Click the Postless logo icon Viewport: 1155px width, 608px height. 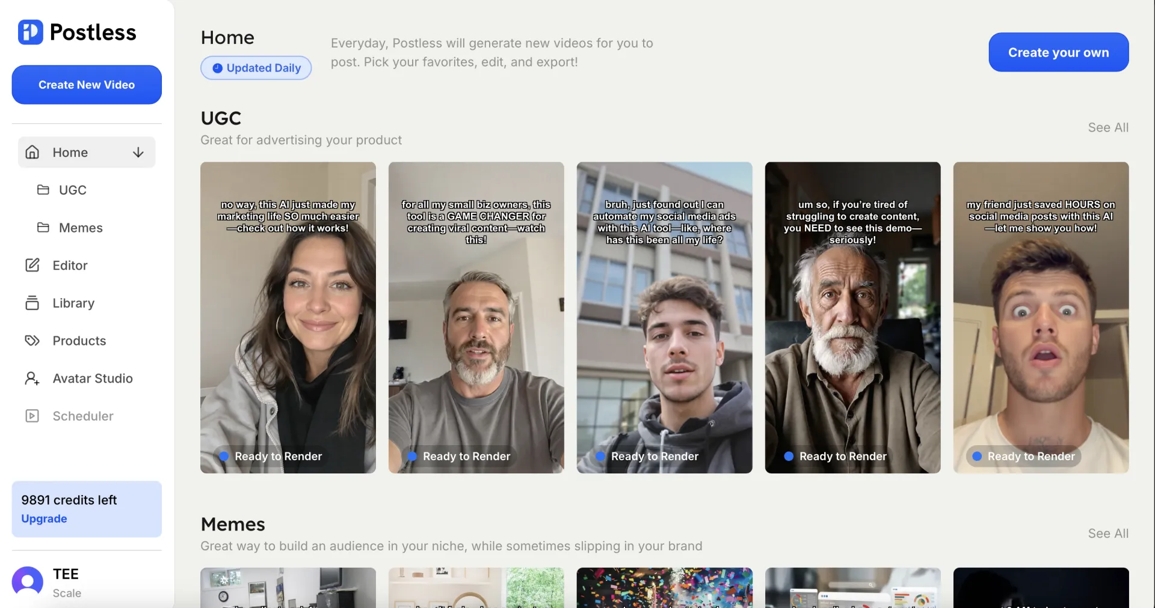30,32
